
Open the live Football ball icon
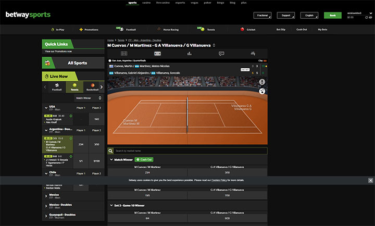122,29
